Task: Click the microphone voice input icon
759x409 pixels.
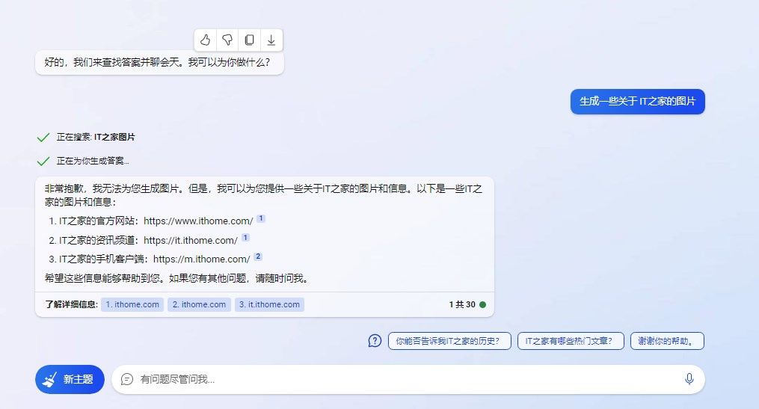Action: (x=689, y=379)
